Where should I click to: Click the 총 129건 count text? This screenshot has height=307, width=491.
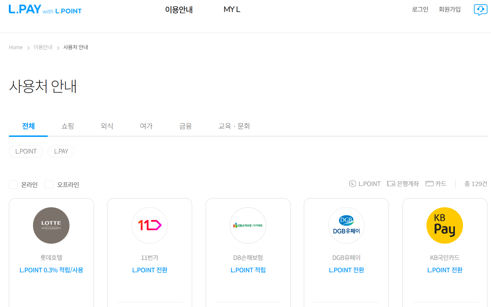(x=476, y=184)
